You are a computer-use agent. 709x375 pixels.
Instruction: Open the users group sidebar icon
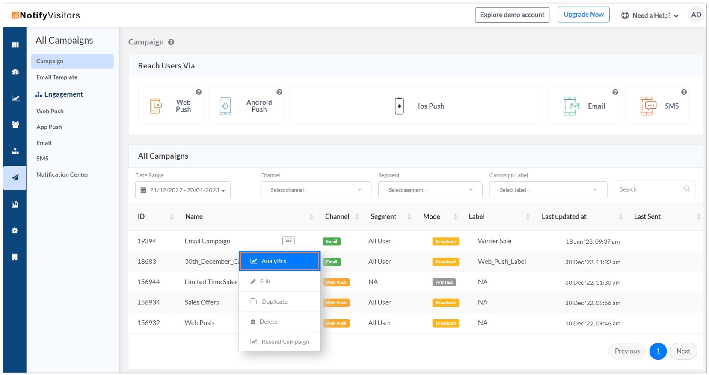(15, 125)
